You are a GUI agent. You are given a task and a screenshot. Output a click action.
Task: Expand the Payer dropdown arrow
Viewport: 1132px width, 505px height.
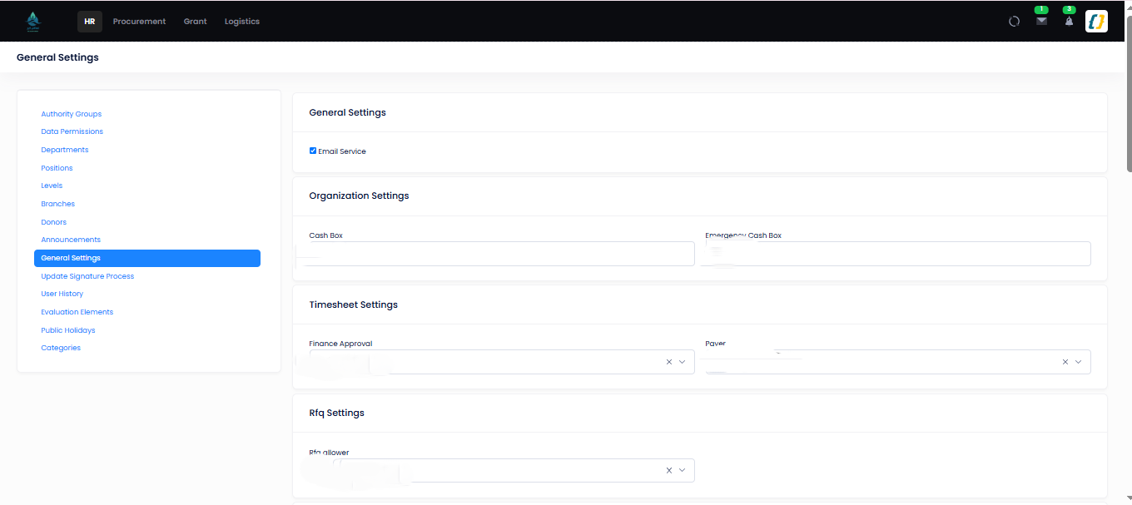1079,362
